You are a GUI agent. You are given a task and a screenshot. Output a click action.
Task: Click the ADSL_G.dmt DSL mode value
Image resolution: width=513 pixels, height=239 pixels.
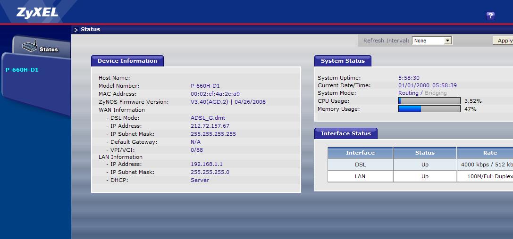click(208, 118)
